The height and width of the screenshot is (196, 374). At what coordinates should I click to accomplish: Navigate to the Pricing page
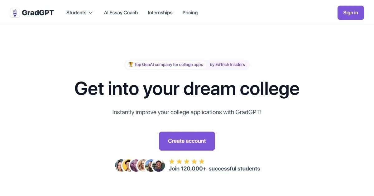(x=190, y=13)
